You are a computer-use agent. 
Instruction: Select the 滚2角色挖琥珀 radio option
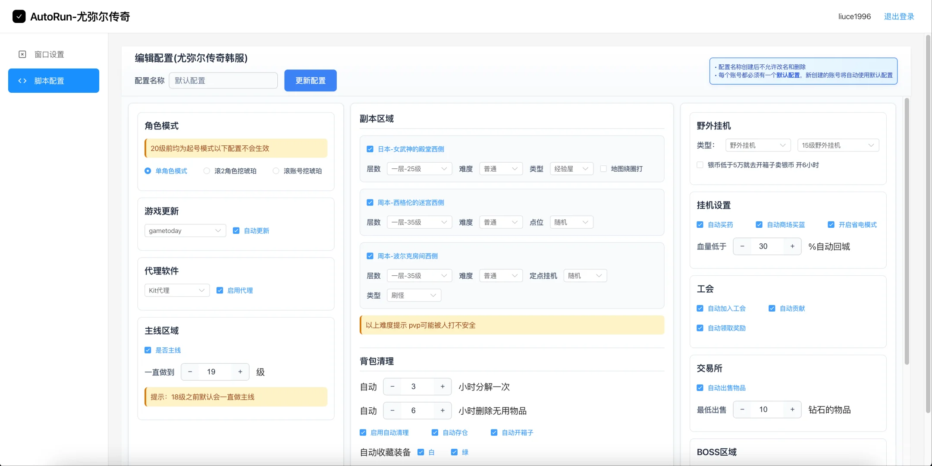tap(207, 171)
